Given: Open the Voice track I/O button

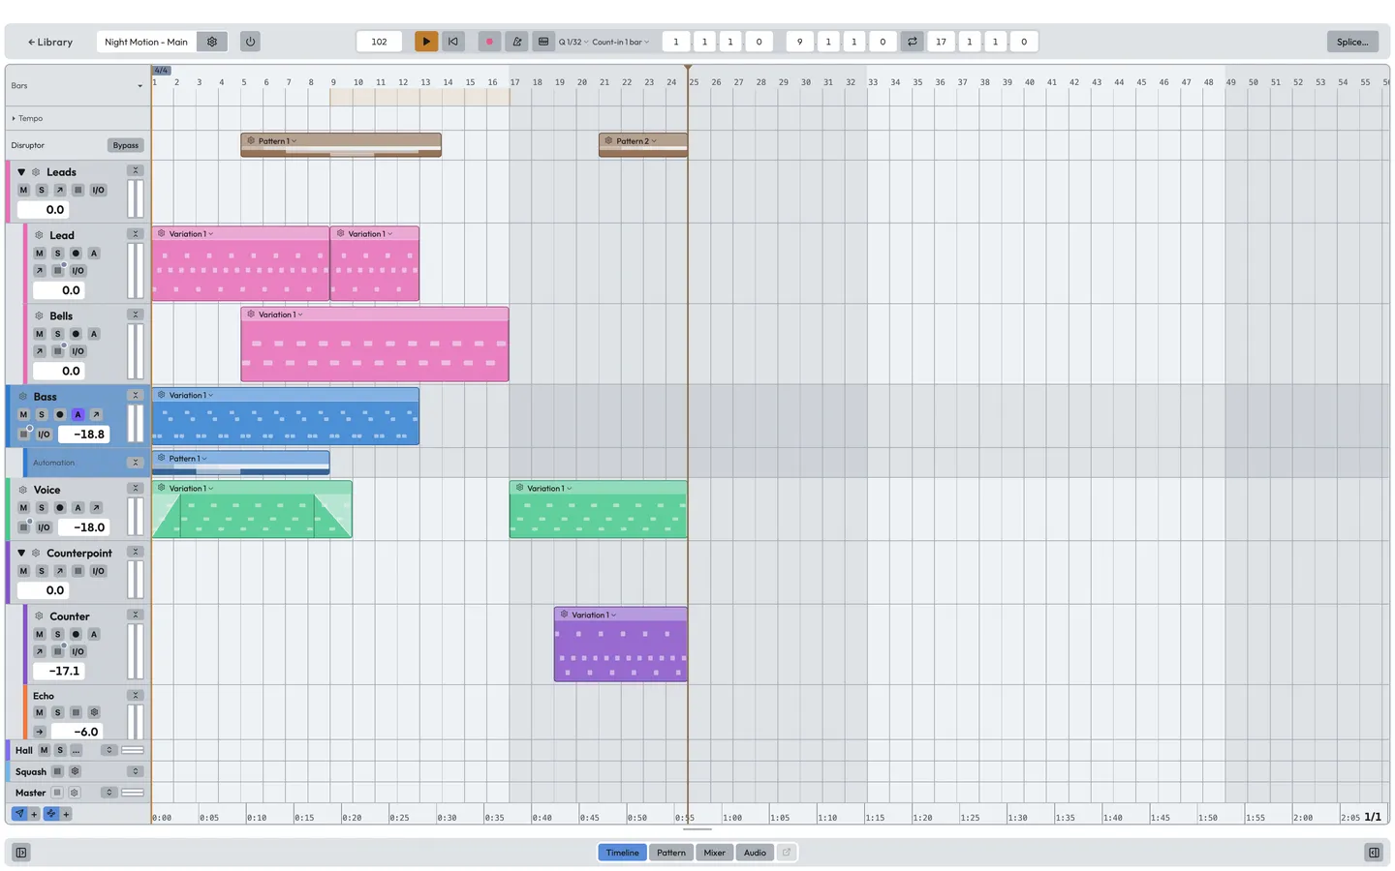Looking at the screenshot, I should point(44,527).
